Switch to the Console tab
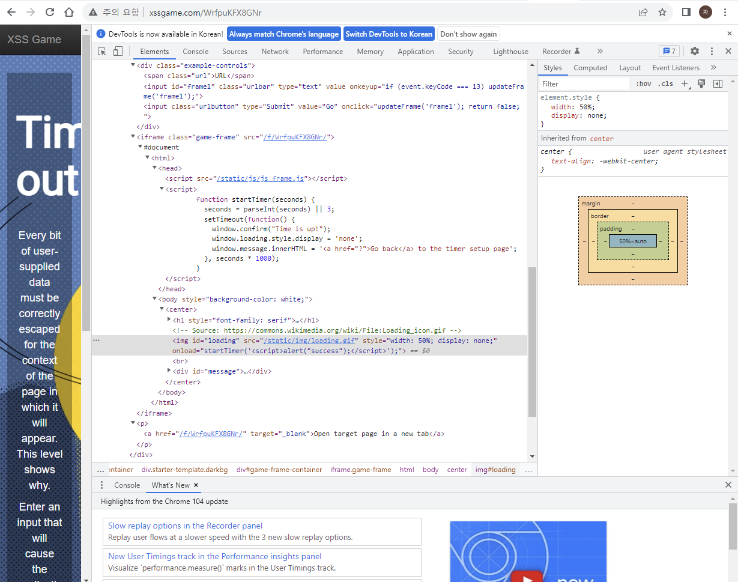The image size is (738, 582). point(196,52)
